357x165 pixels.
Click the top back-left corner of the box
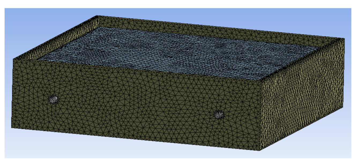pyautogui.click(x=97, y=16)
